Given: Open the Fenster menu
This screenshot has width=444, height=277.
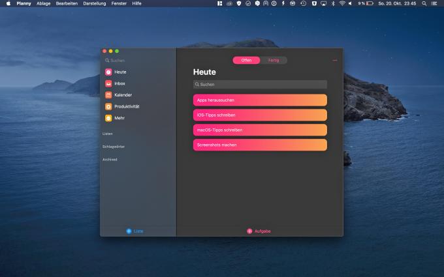Looking at the screenshot, I should 119,3.
